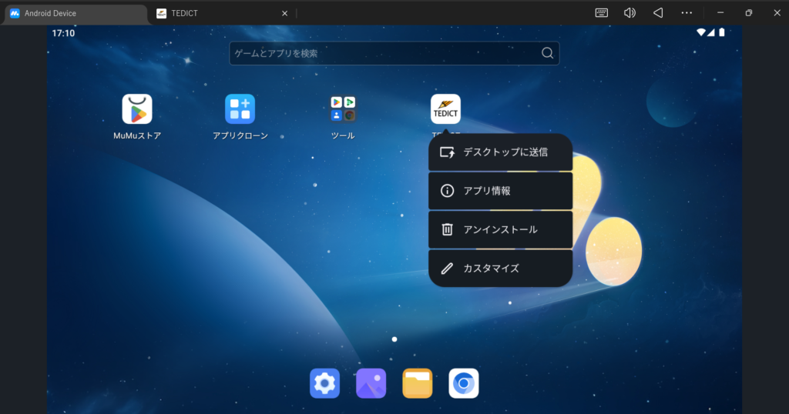Open the keyboard mapping toolbar icon
Viewport: 789px width, 414px height.
click(602, 13)
